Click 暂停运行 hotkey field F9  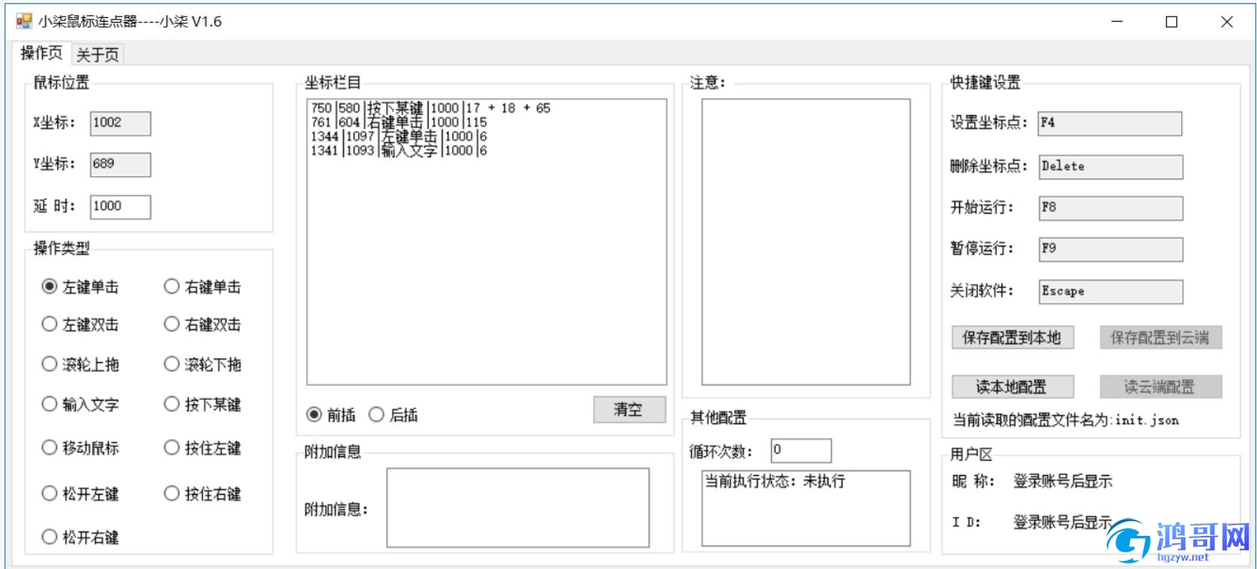coord(1110,250)
